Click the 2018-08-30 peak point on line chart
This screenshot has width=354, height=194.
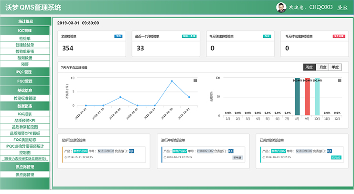[172, 81]
